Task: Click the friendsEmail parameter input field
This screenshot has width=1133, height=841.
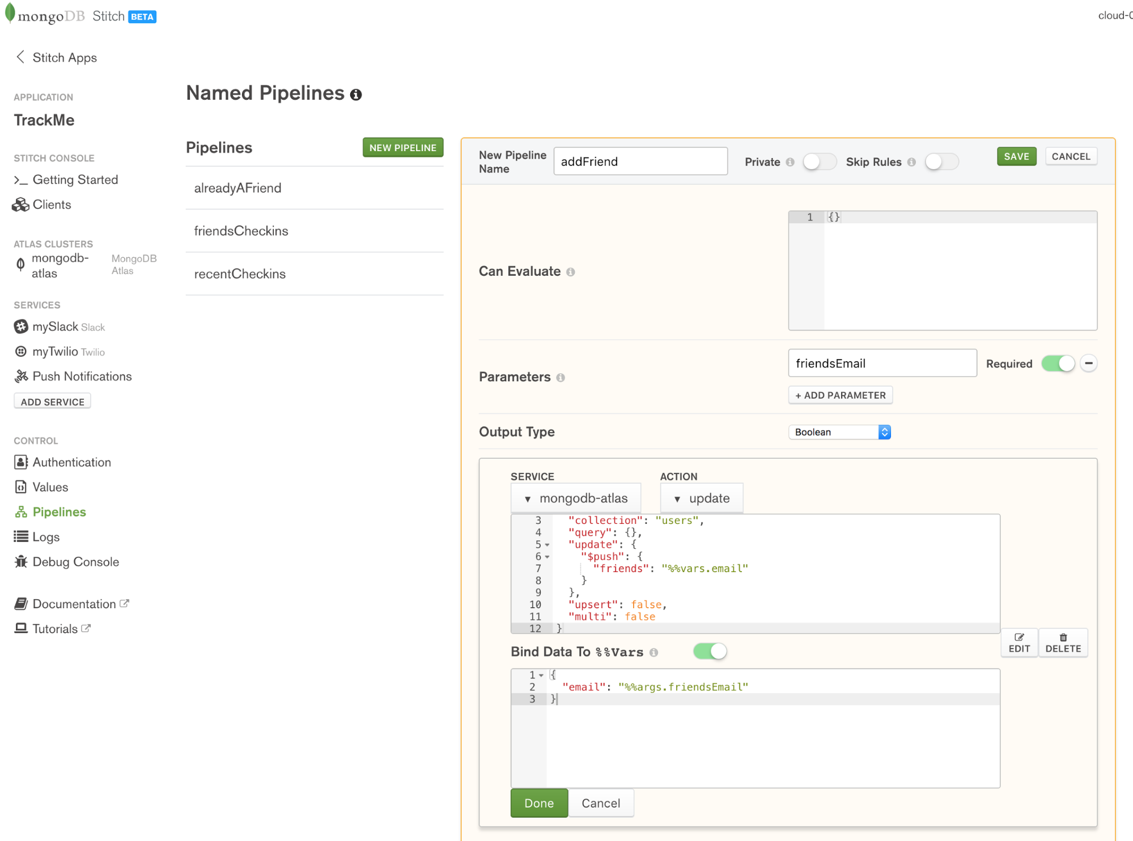Action: [x=882, y=363]
